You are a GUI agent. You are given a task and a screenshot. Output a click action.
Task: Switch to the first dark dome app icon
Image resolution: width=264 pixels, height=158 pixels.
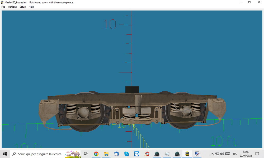157,154
